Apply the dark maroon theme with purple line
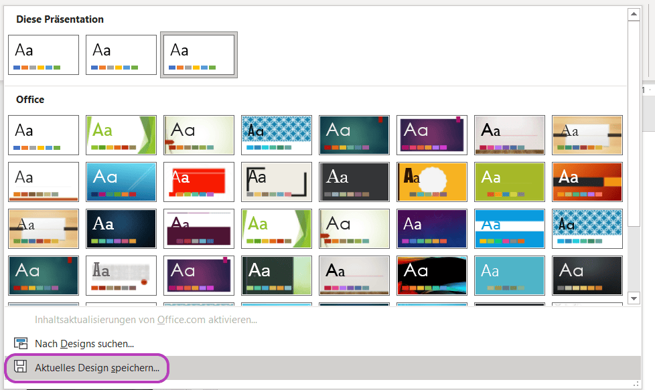This screenshot has width=655, height=390. [x=199, y=229]
